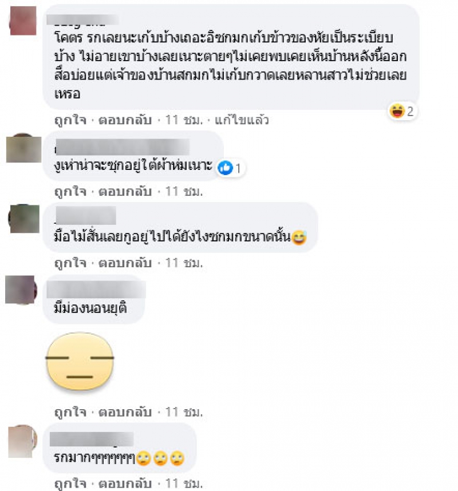458x491 pixels.
Task: Click ถูกใจ under the first long comment
Action: [x=70, y=120]
